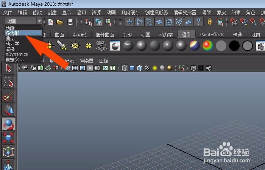Viewport: 265px width, 170px height.
Task: Open the 窗口 menu
Action: 81,12
